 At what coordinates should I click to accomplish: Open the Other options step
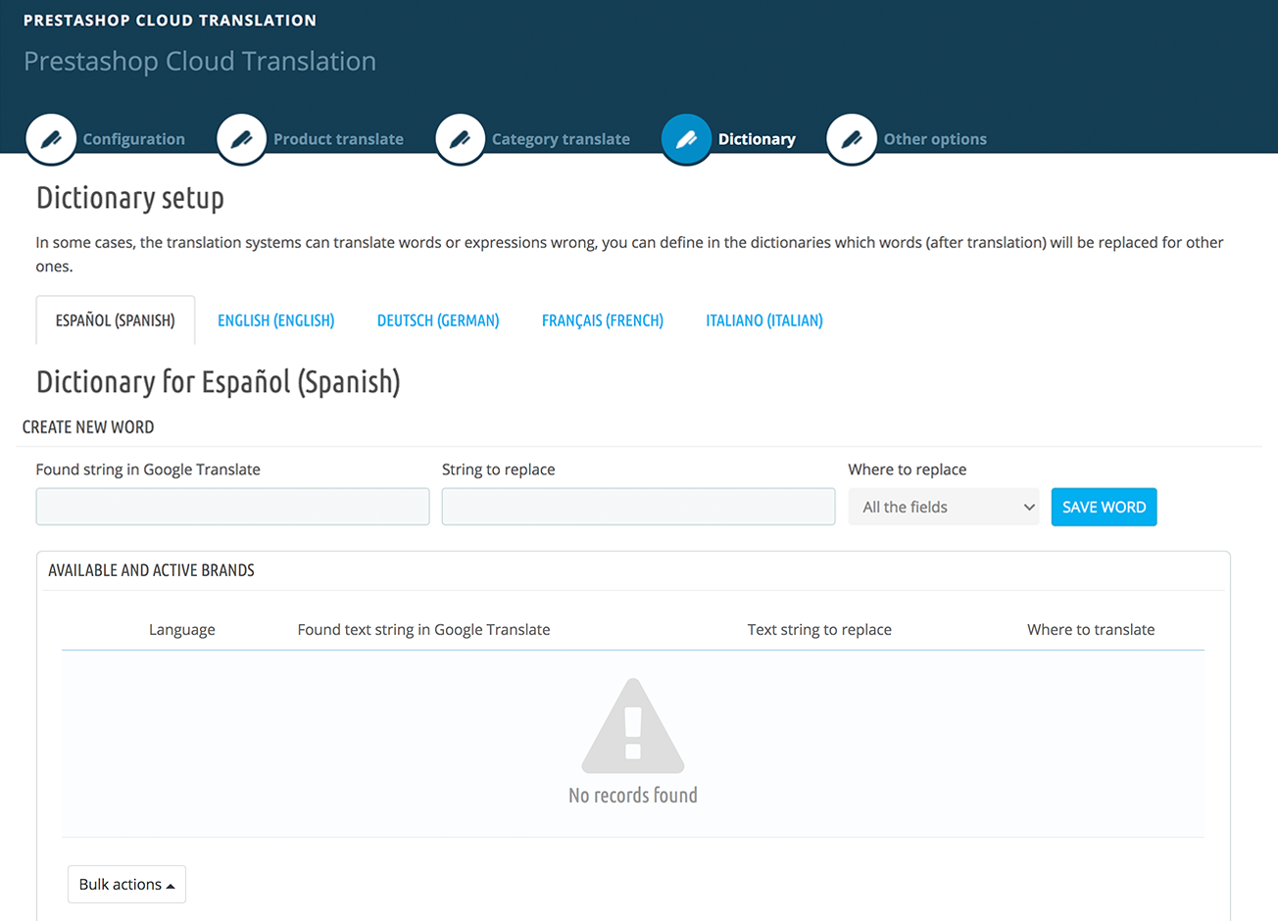point(935,139)
